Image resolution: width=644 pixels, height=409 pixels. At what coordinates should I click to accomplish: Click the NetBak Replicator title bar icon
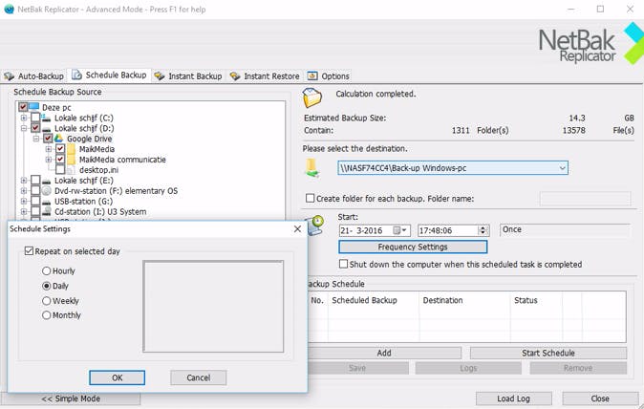point(9,9)
